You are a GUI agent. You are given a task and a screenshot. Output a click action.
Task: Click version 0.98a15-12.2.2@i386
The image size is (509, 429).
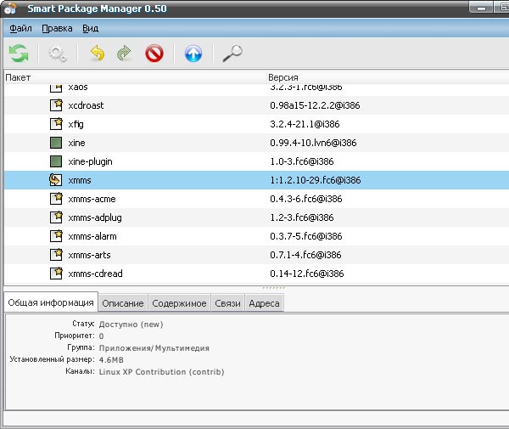315,105
